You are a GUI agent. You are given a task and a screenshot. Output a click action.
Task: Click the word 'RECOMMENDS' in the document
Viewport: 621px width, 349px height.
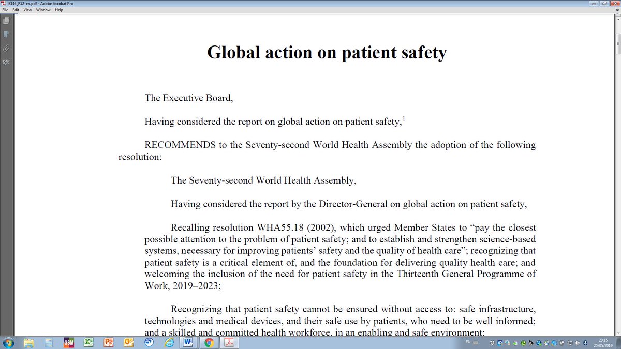(x=180, y=145)
